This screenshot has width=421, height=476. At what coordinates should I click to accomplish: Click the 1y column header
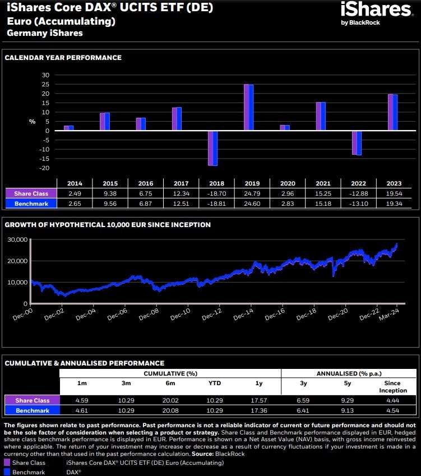tap(259, 383)
